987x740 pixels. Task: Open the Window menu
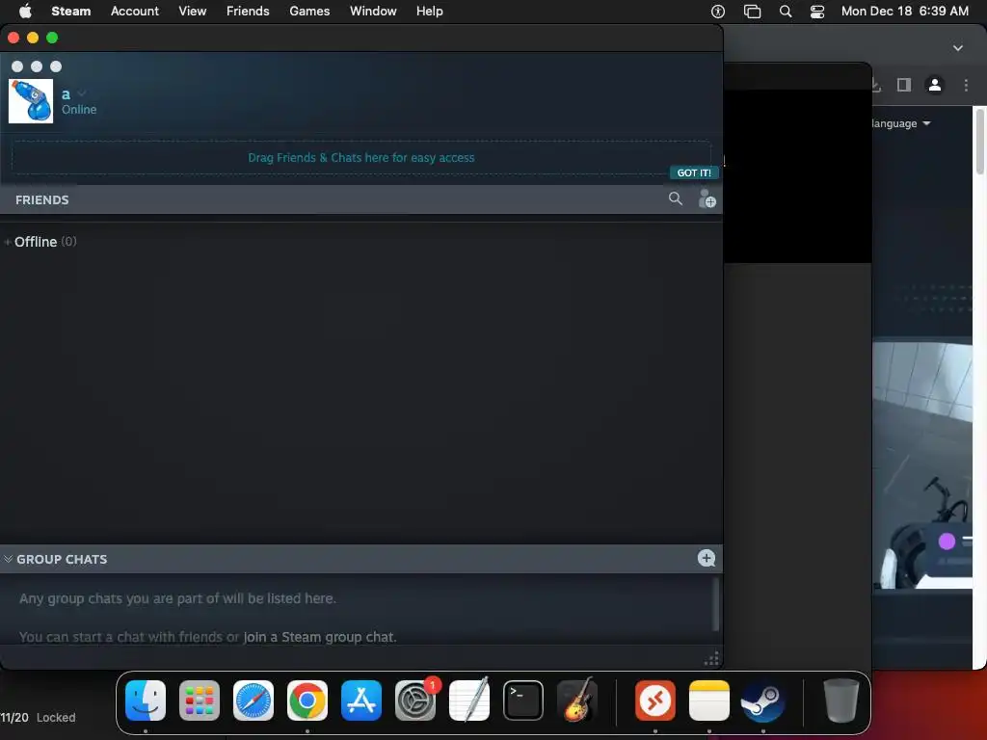(x=373, y=12)
